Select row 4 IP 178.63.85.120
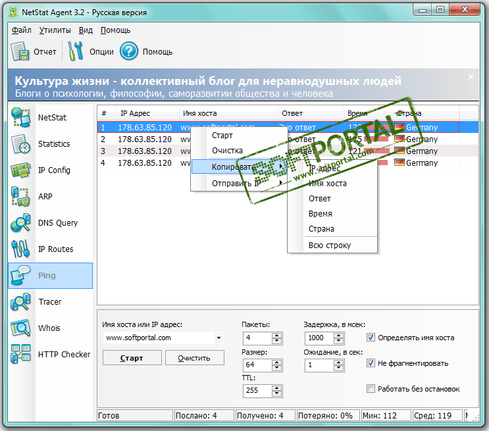489x431 pixels. [145, 163]
